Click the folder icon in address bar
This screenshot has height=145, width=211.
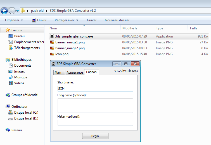23,11
